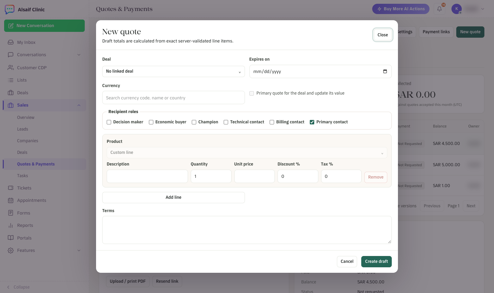Image resolution: width=494 pixels, height=293 pixels.
Task: Click the Sales briefcase icon
Action: (x=11, y=105)
